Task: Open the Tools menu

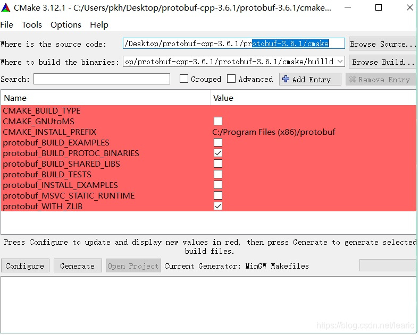Action: point(32,25)
